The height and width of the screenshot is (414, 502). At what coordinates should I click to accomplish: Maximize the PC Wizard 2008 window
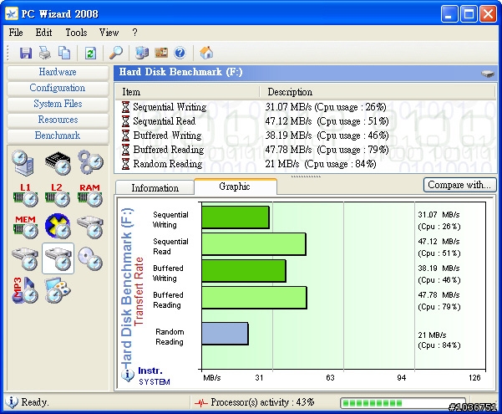pyautogui.click(x=469, y=13)
